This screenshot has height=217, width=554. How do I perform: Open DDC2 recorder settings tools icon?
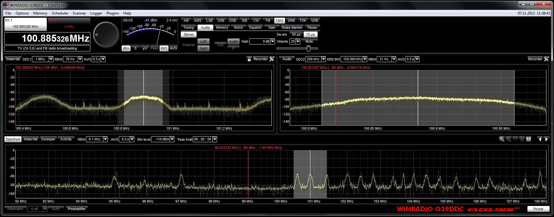click(x=546, y=59)
